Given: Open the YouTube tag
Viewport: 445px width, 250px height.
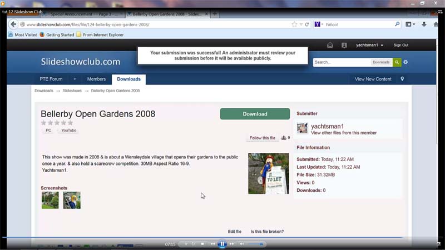Looking at the screenshot, I should [68, 131].
